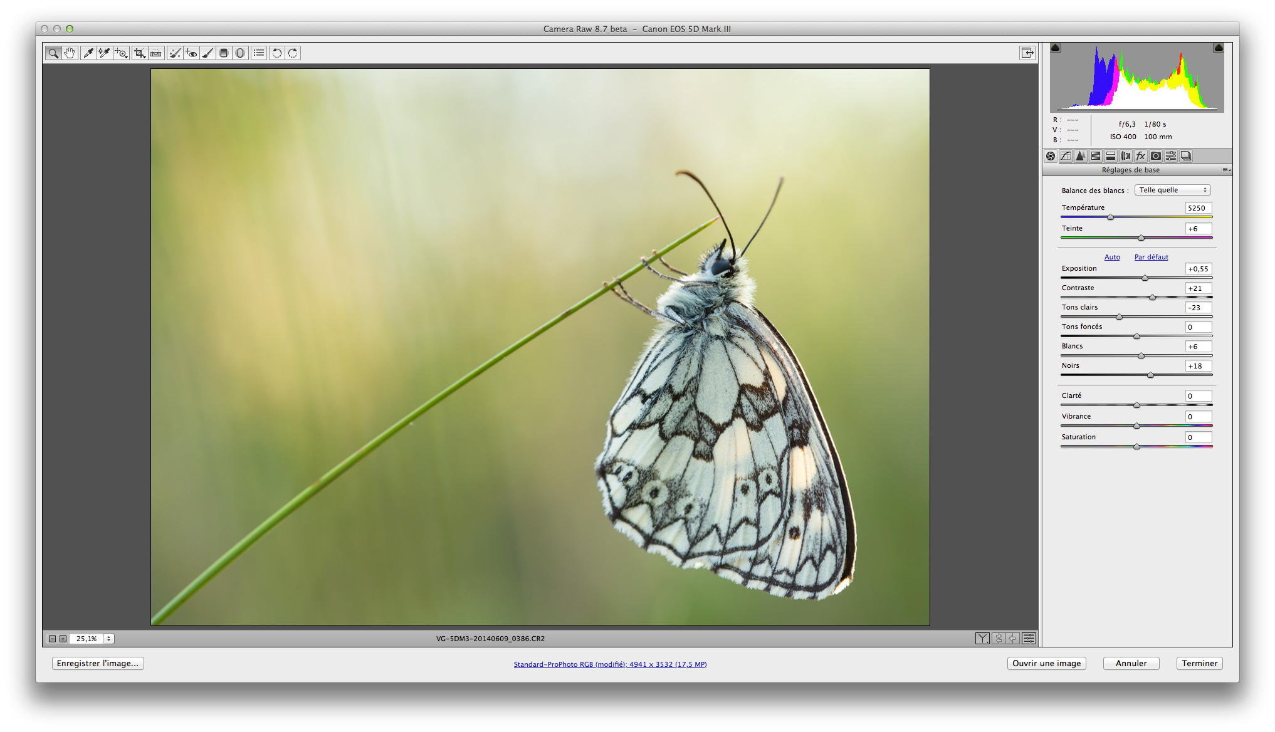Switch to the Effects (fx) tab

pos(1141,156)
